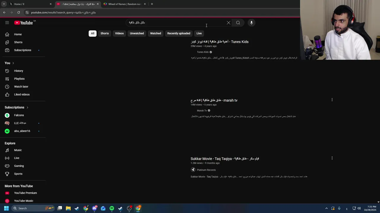Expand the You section
Viewport: 380px width, 213px height.
(9, 63)
